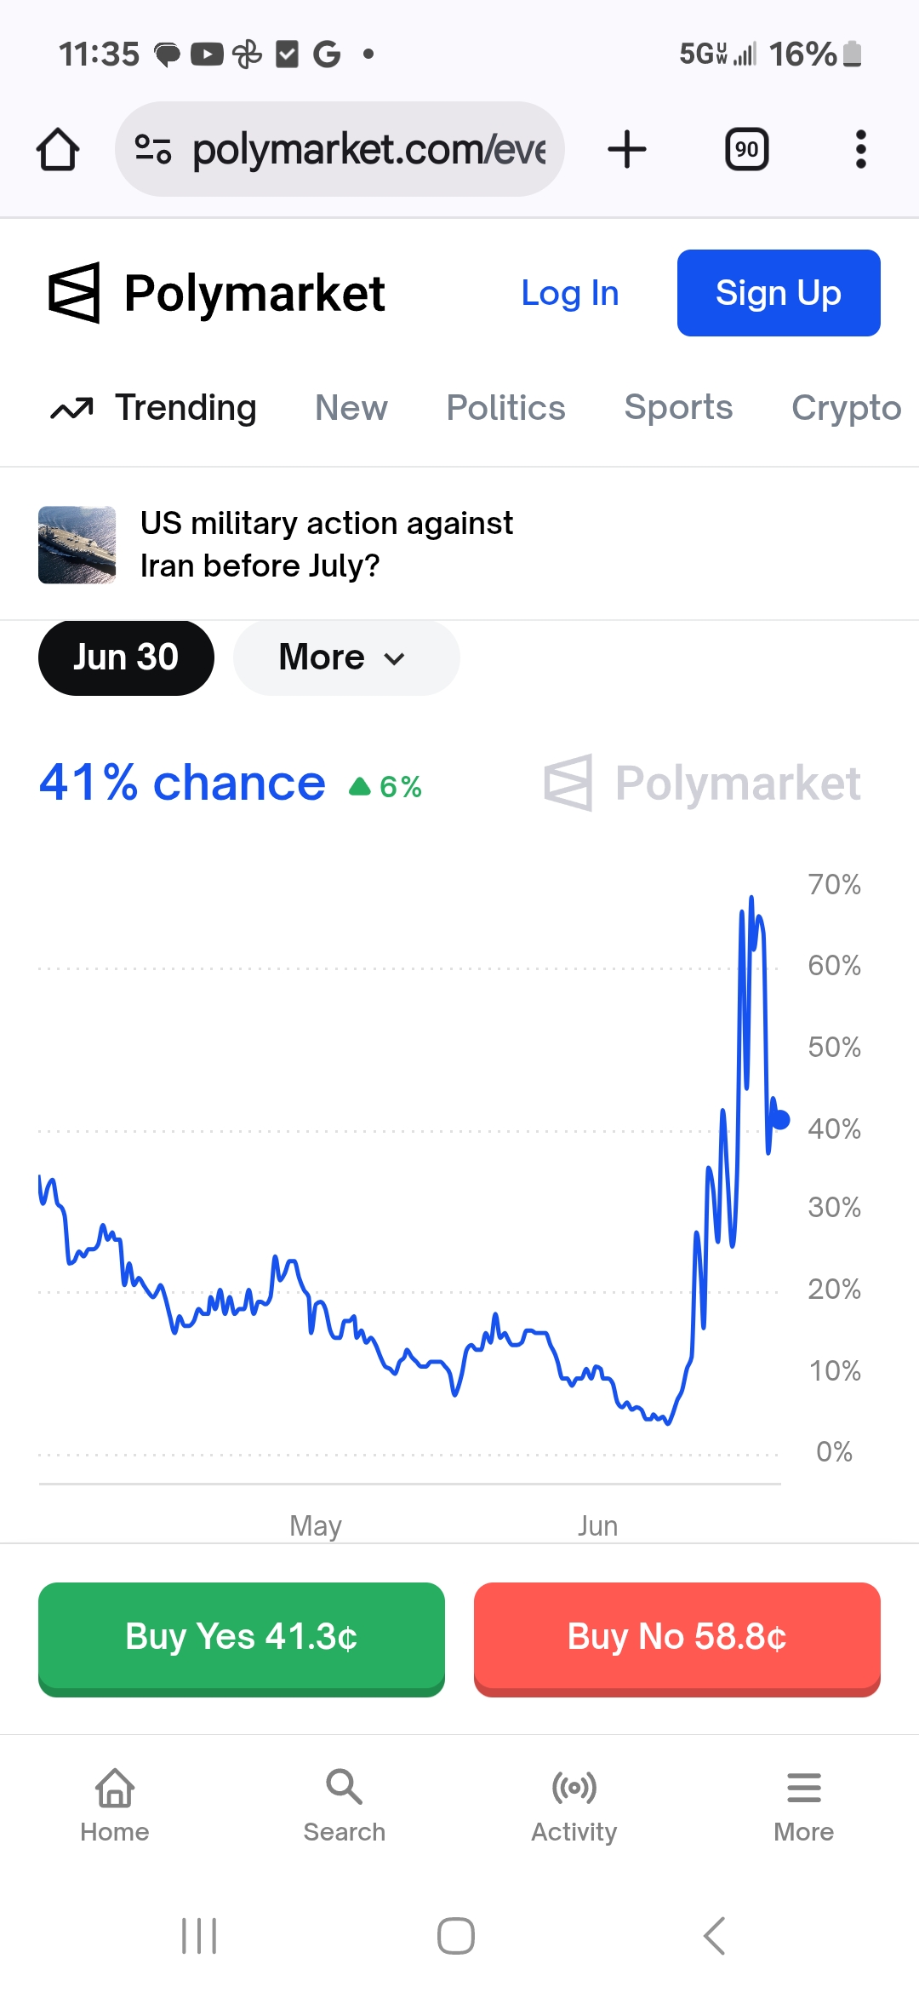Open browser three-dot overflow menu
The height and width of the screenshot is (1993, 919).
click(x=861, y=149)
